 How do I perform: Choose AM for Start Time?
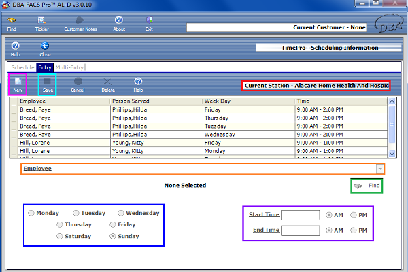coord(329,215)
